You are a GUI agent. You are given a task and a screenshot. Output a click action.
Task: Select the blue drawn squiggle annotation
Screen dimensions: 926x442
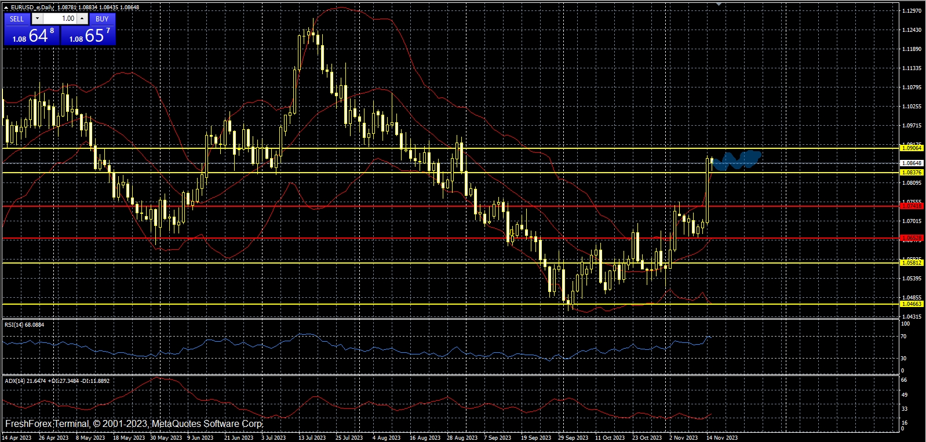coord(737,160)
